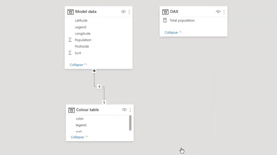The height and width of the screenshot is (155, 277).
Task: Collapse the Colour table card
Action: (80, 137)
